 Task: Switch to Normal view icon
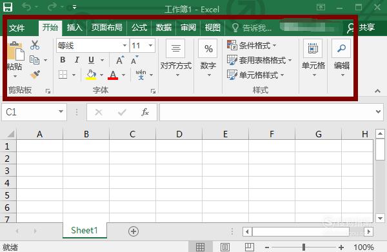(200, 247)
